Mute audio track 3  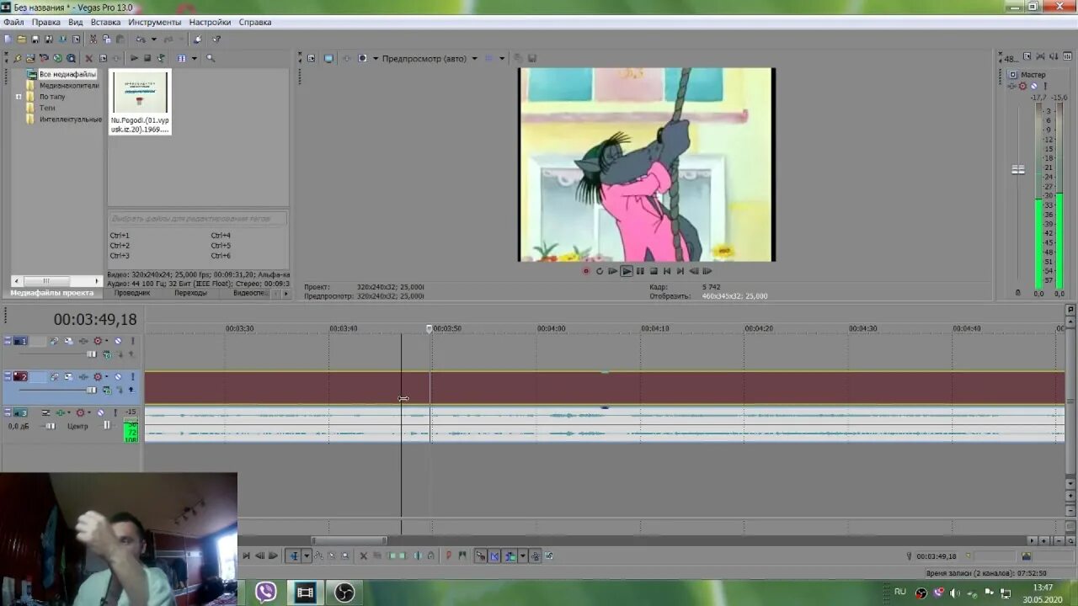tap(101, 412)
